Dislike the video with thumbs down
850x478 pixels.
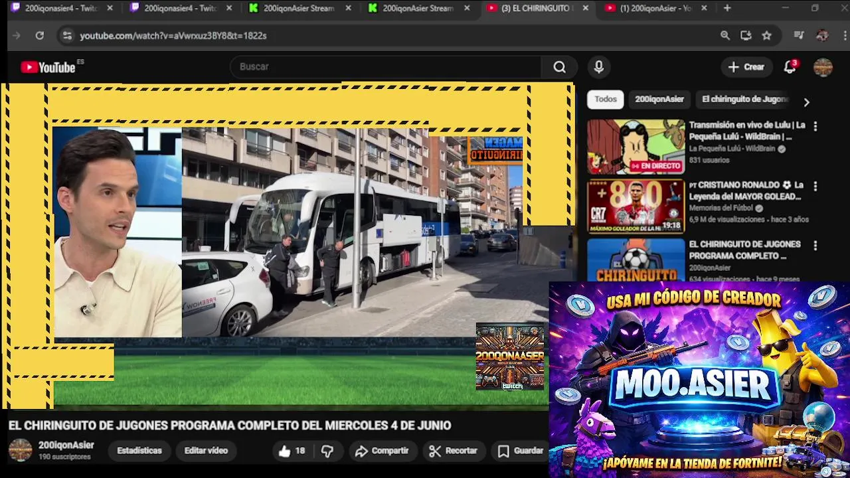point(327,451)
